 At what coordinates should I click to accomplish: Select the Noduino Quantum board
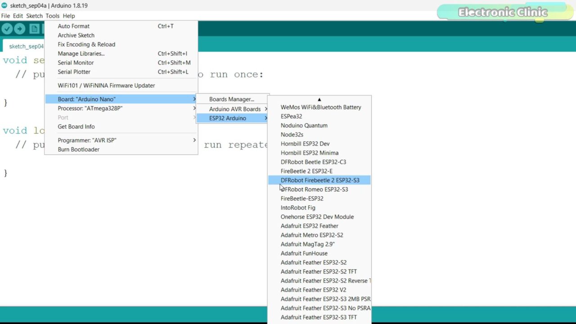[x=319, y=126]
